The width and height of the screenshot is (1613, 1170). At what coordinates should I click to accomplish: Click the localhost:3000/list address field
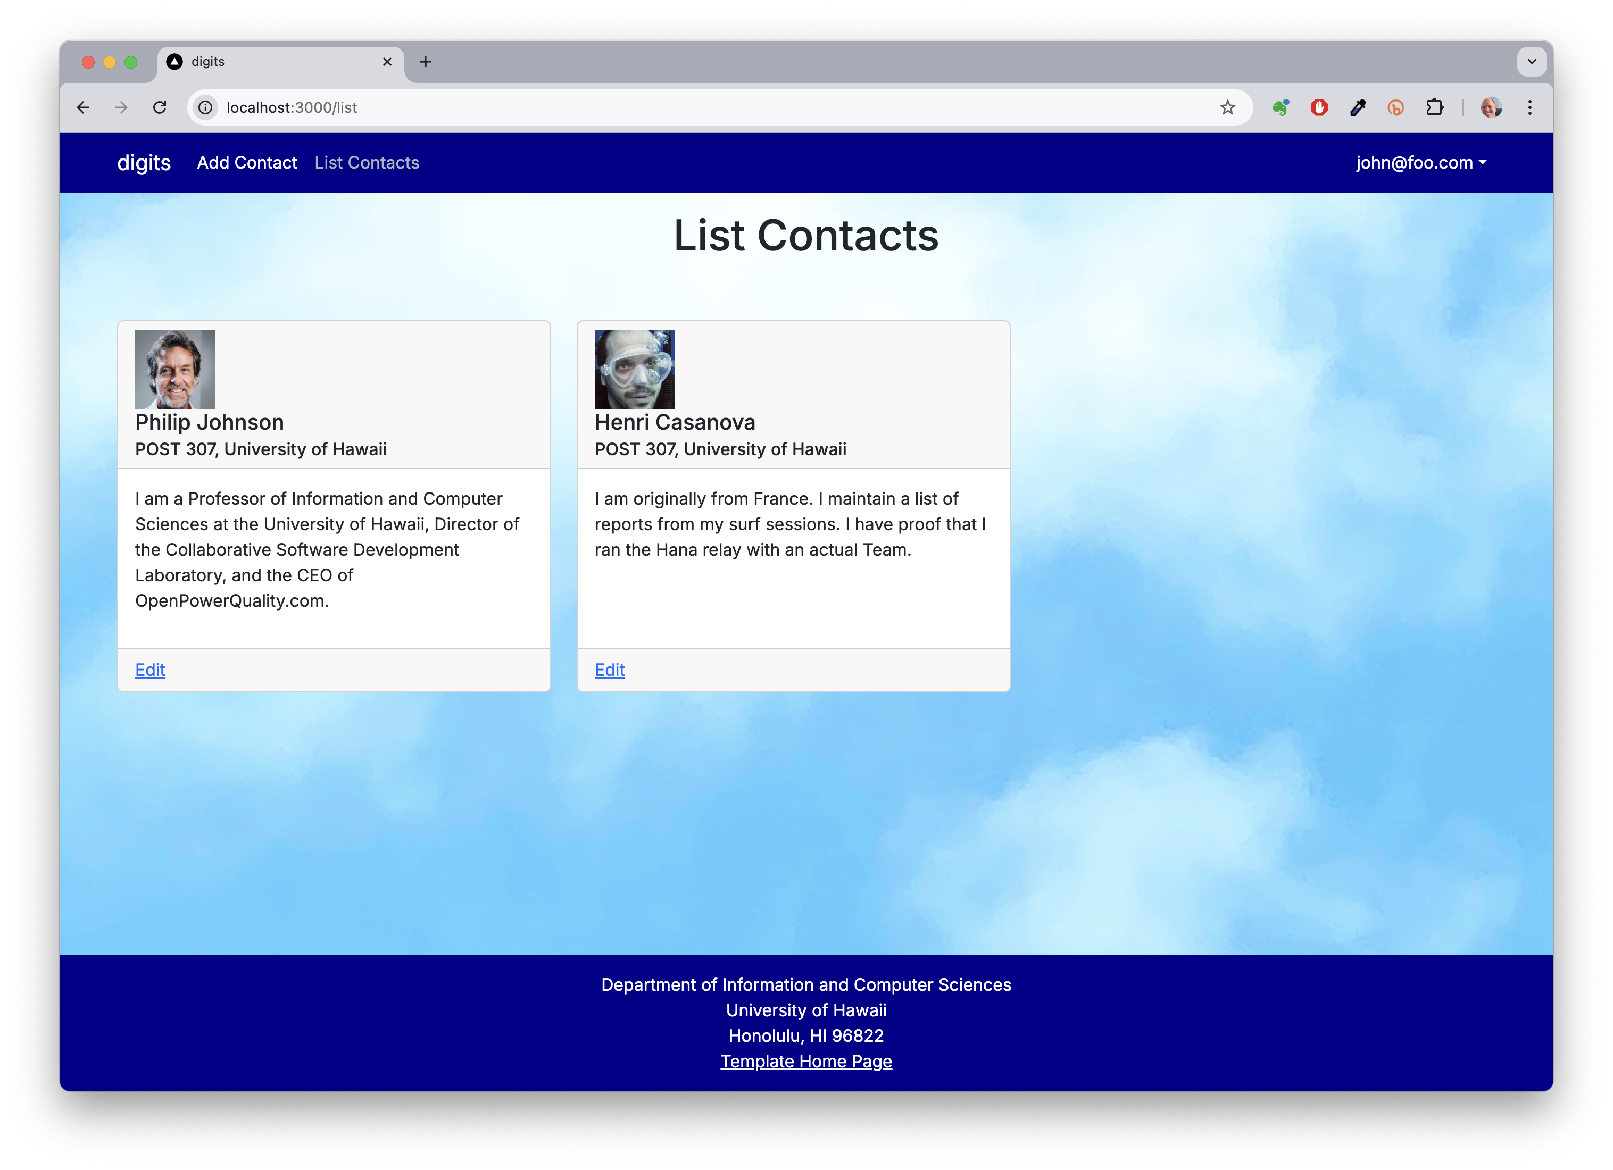[x=640, y=107]
